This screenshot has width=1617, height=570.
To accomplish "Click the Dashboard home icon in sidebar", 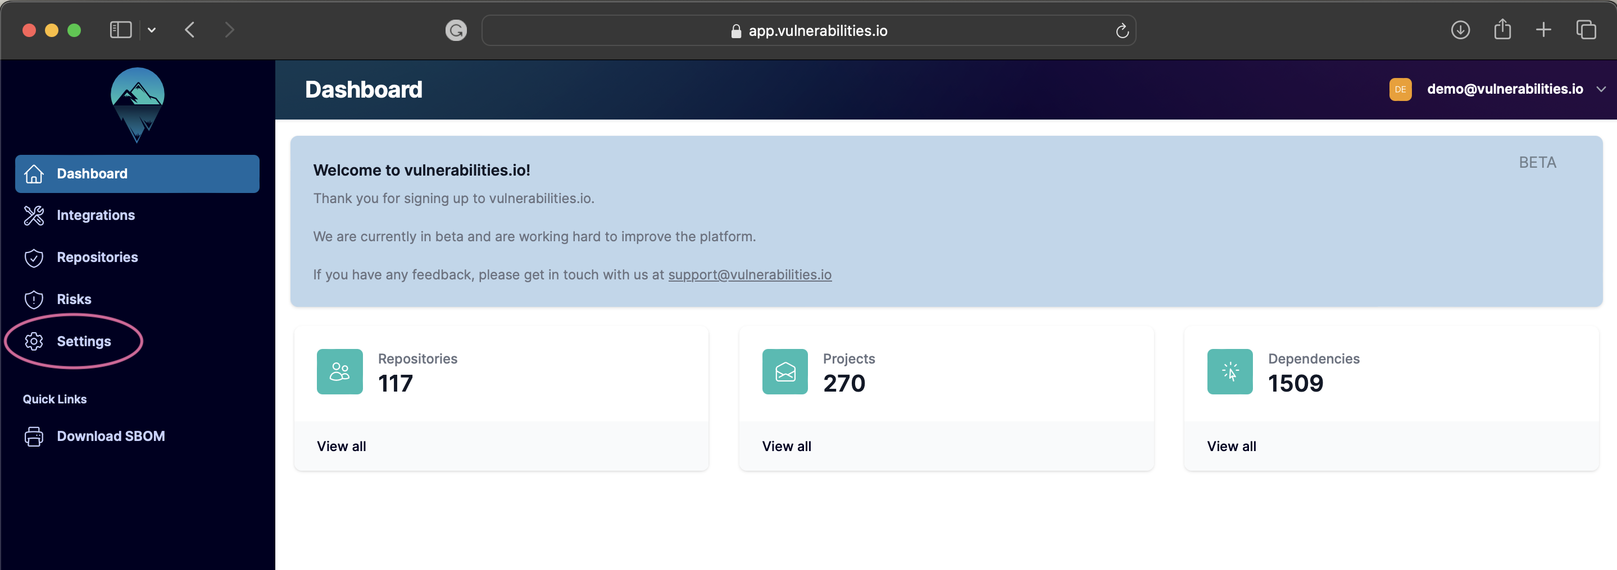I will tap(34, 174).
